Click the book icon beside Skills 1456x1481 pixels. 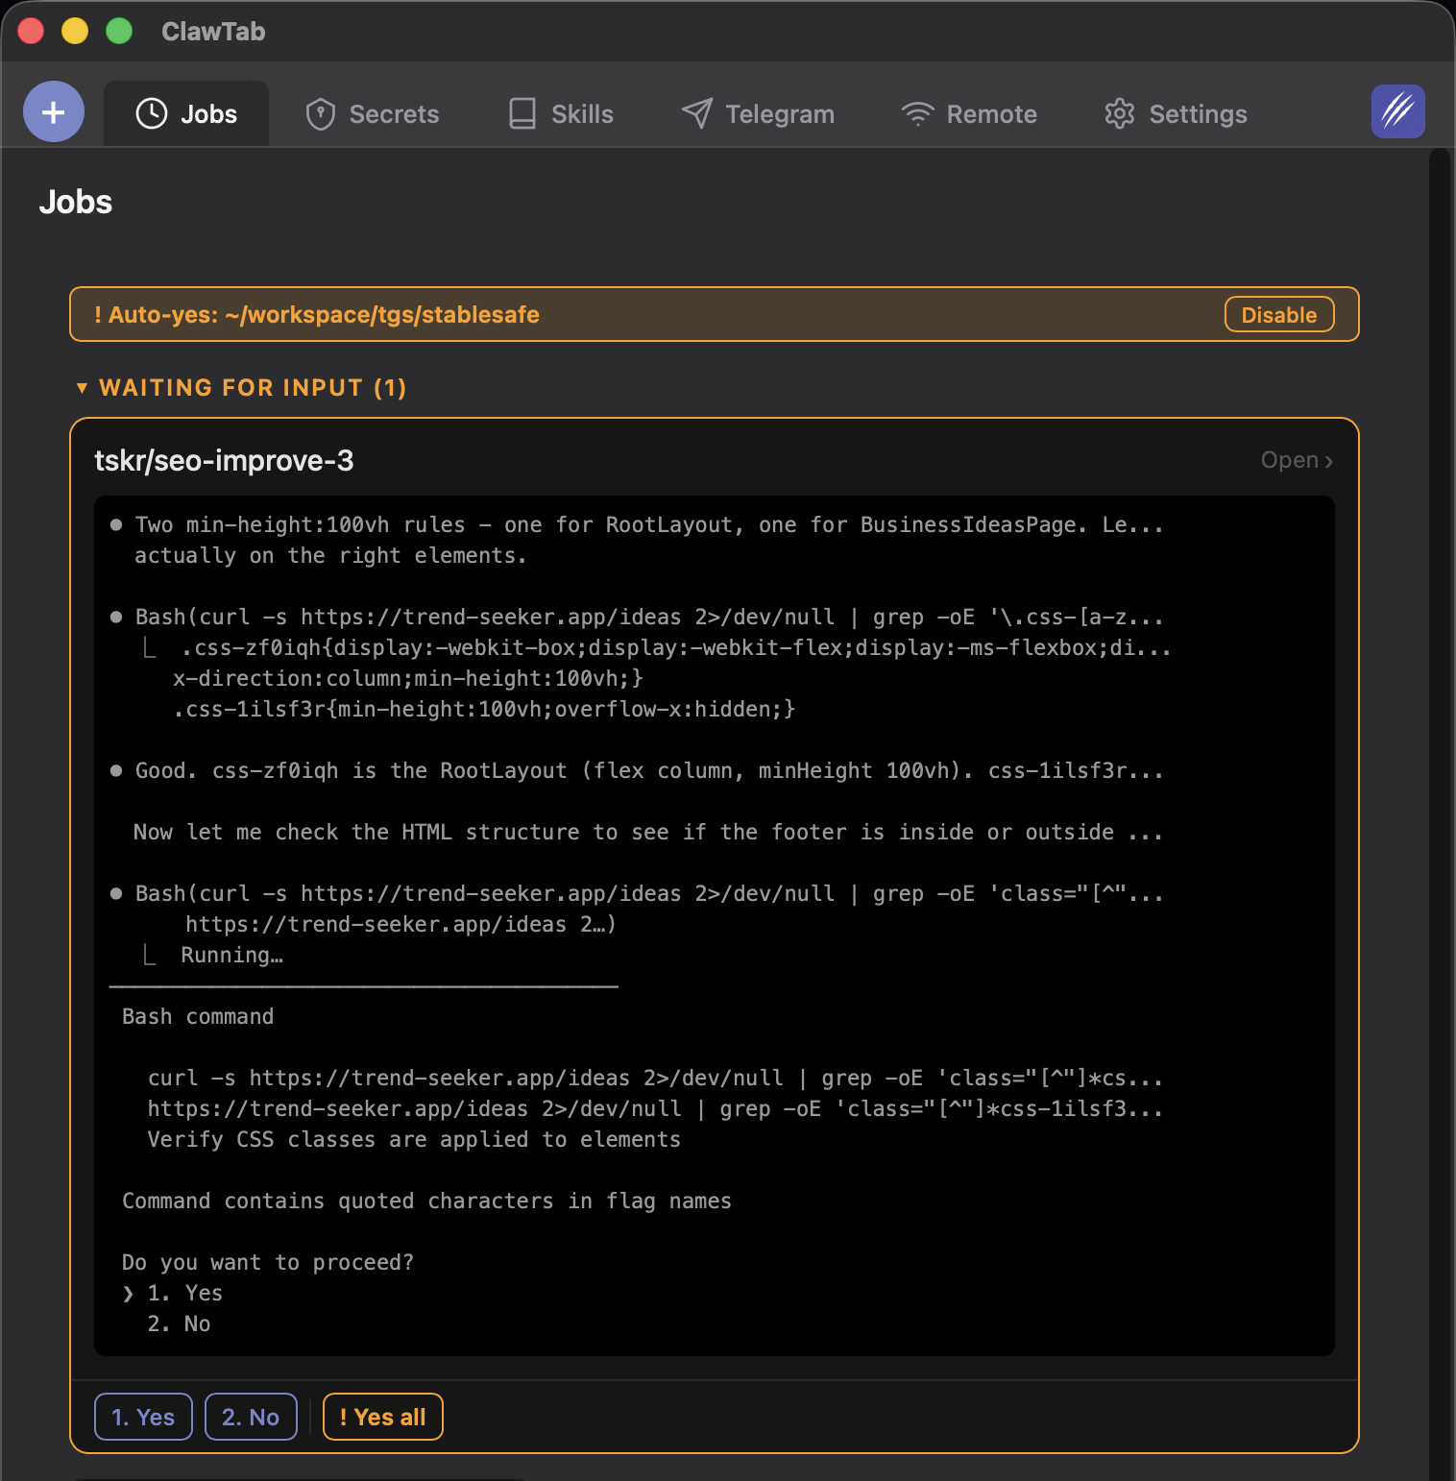click(x=522, y=113)
